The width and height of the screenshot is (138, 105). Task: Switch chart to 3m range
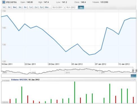20,7
